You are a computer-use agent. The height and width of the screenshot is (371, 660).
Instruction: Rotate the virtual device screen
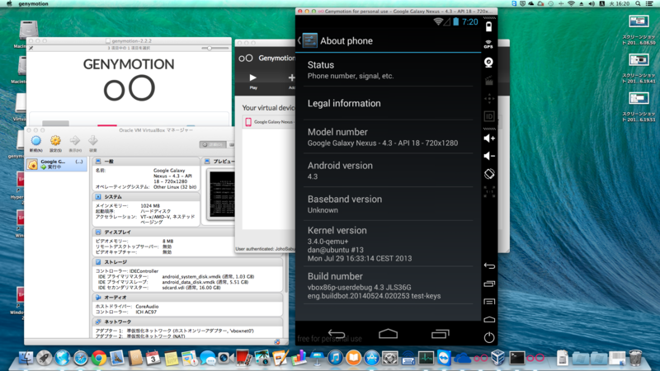tap(489, 174)
